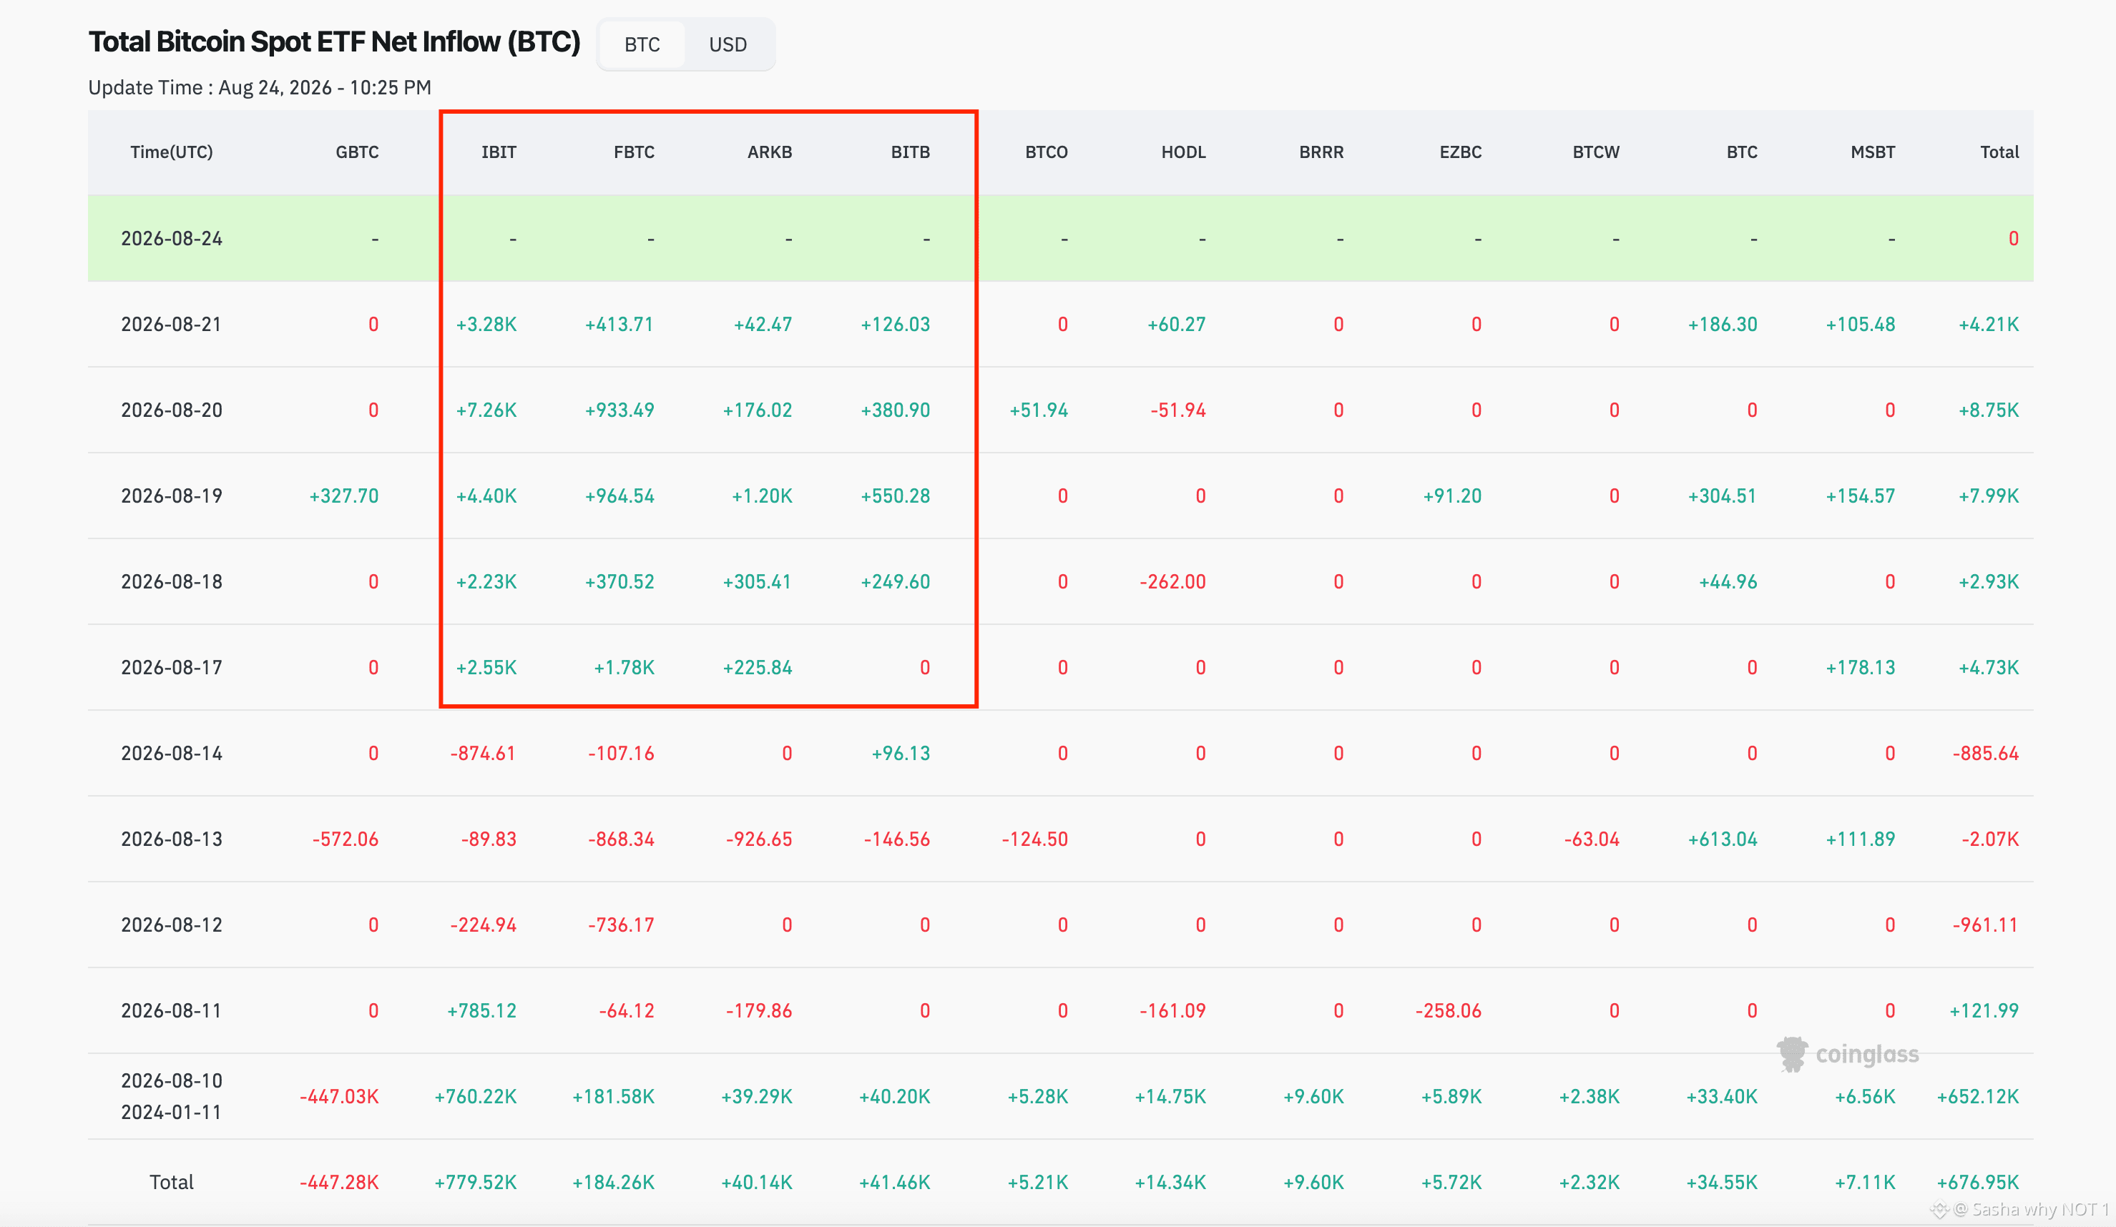The width and height of the screenshot is (2116, 1227).
Task: Click the 2026-08-10 to 2024-01-11 range row
Action: 1059,1096
